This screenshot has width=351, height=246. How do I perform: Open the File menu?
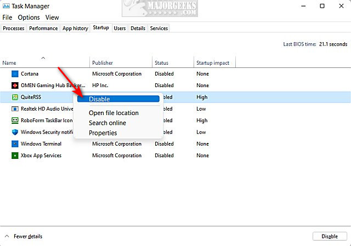pos(7,18)
